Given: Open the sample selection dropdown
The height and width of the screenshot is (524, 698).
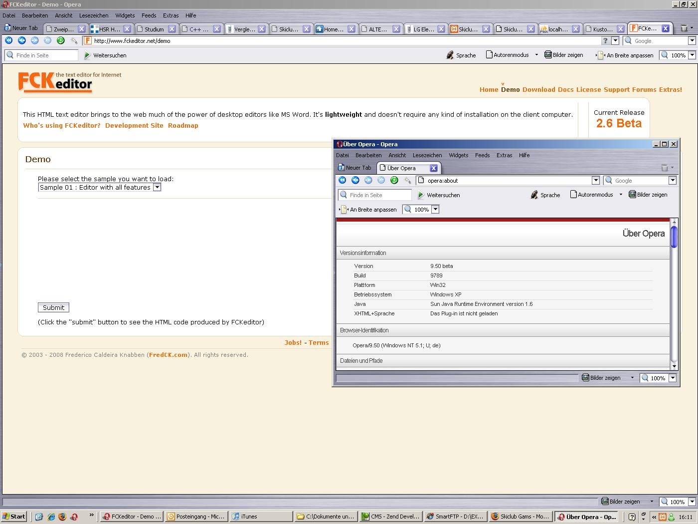Looking at the screenshot, I should 157,188.
